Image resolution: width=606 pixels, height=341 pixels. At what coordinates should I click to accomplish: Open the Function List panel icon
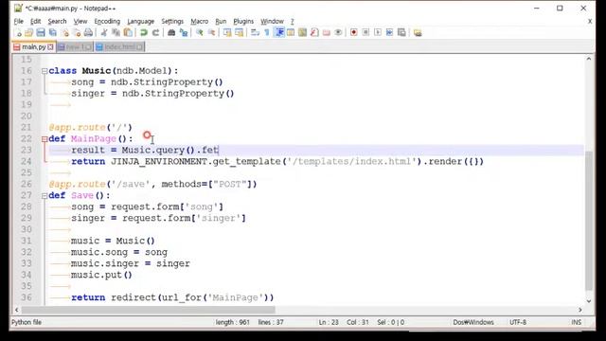pos(314,33)
